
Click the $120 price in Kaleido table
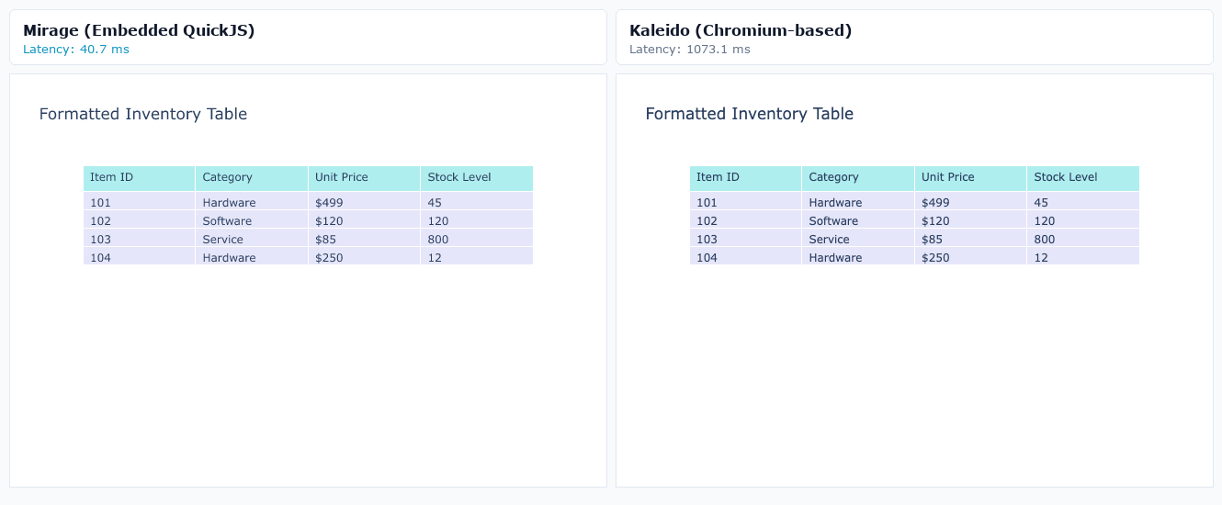pyautogui.click(x=970, y=219)
